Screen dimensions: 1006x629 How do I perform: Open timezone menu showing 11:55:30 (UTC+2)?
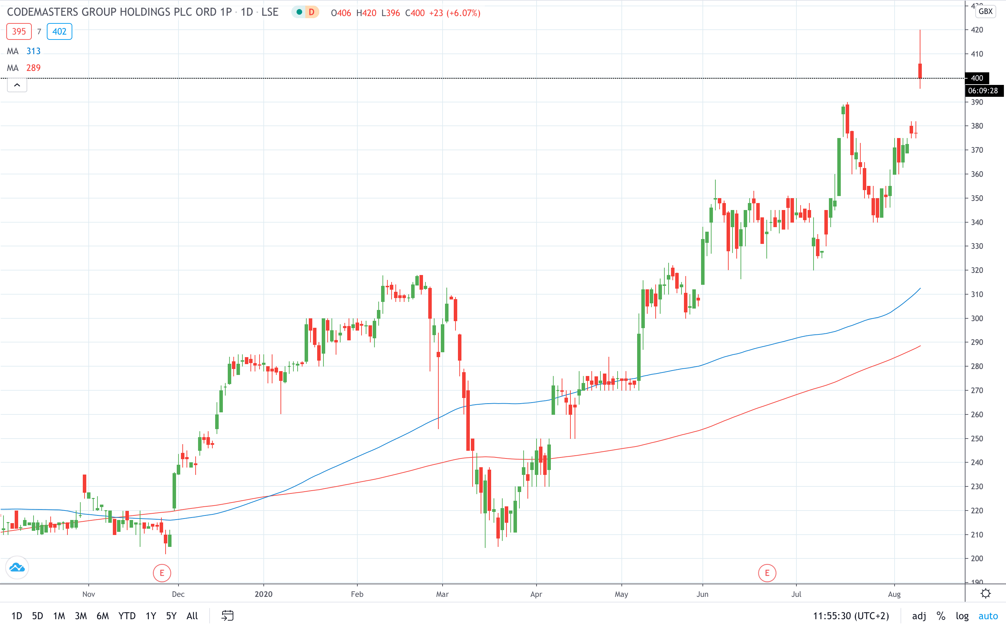(x=851, y=616)
